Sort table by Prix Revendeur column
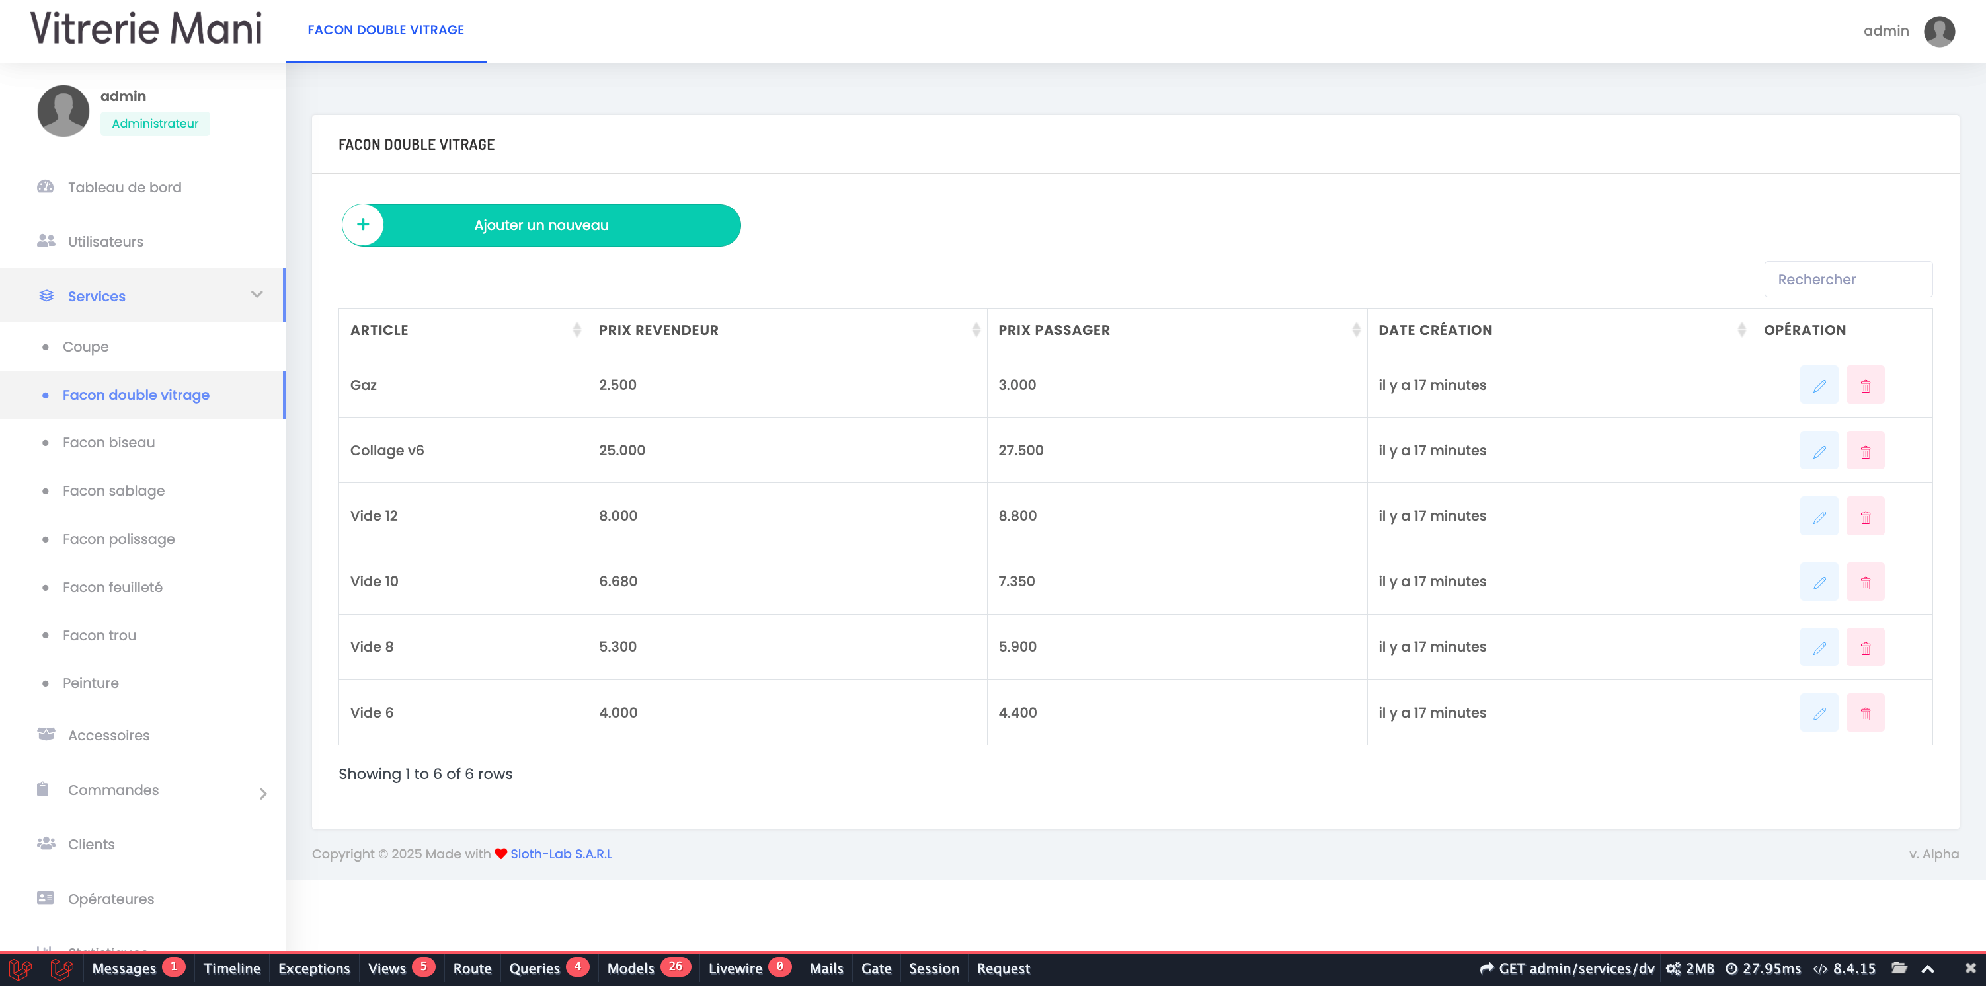The width and height of the screenshot is (1986, 986). coord(787,330)
